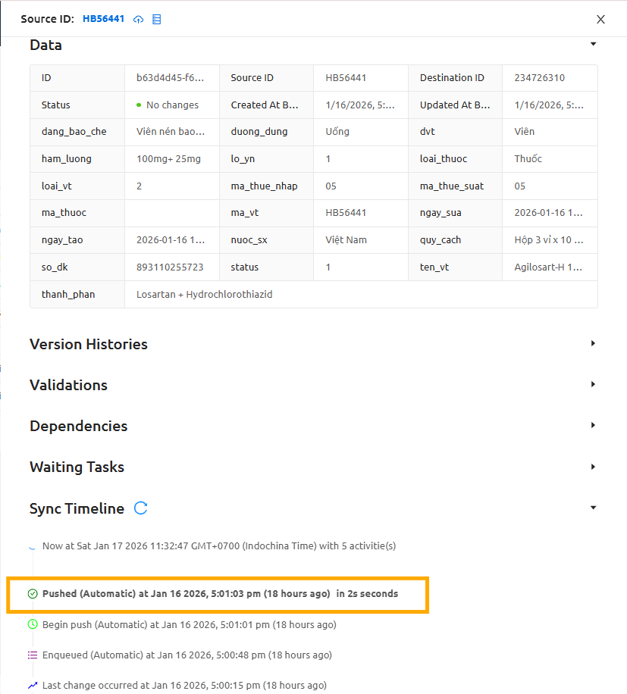The height and width of the screenshot is (694, 627).
Task: Click the Now marker icon atop the timeline
Action: click(33, 546)
